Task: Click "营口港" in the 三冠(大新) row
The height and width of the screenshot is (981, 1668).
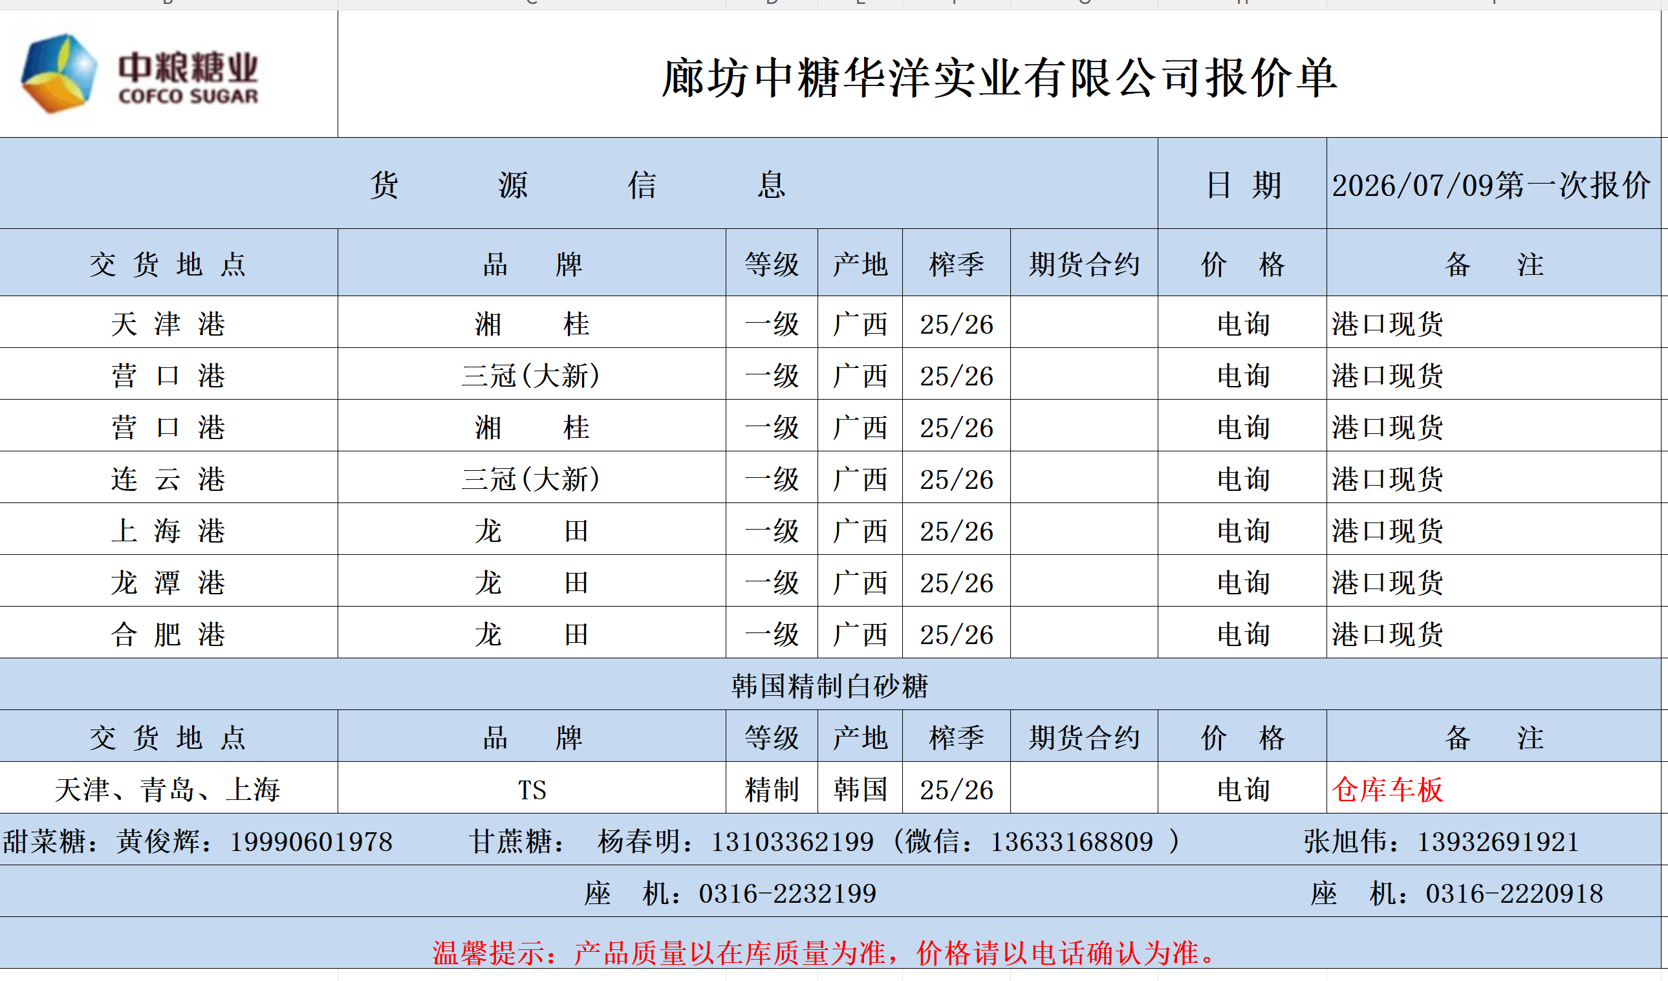Action: [168, 375]
